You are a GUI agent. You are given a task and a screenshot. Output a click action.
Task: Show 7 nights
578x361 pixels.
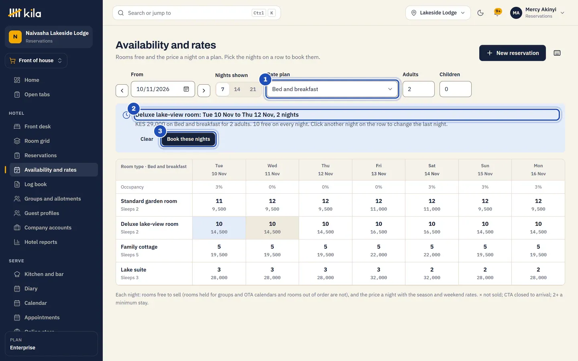click(x=223, y=89)
